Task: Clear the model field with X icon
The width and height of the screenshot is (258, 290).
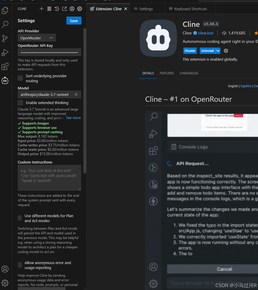Action: point(76,94)
